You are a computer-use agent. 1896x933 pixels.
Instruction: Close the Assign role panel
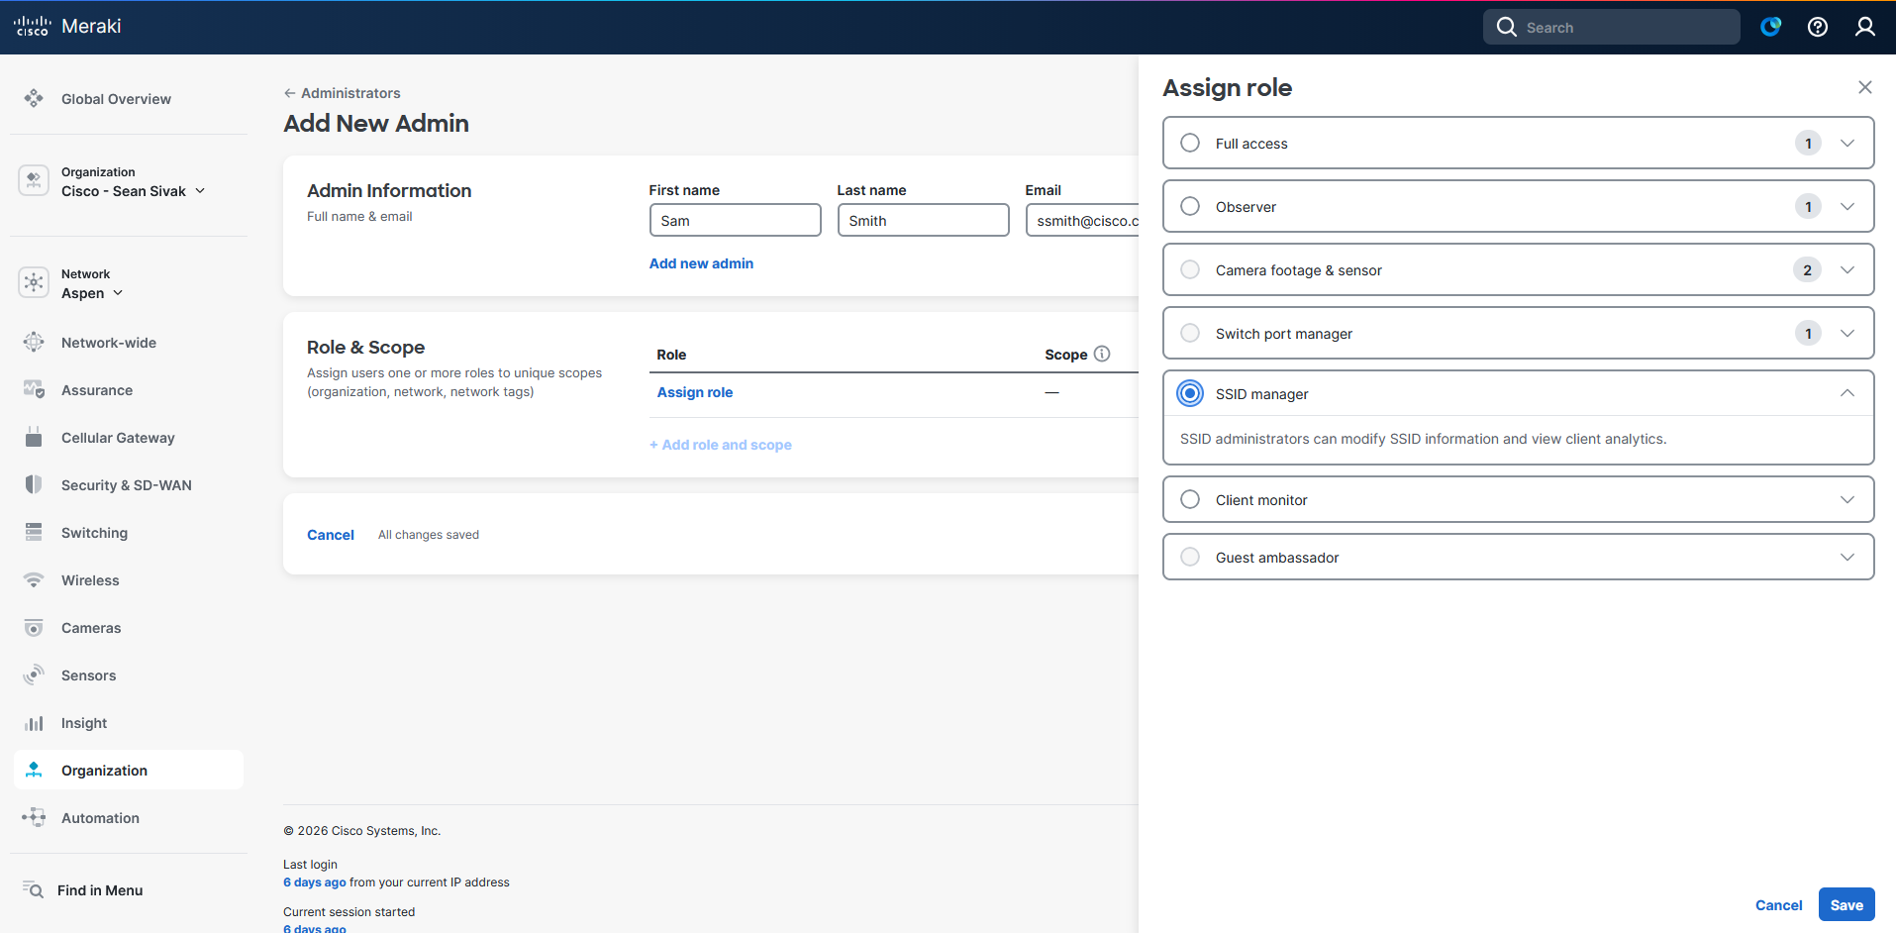pyautogui.click(x=1864, y=87)
